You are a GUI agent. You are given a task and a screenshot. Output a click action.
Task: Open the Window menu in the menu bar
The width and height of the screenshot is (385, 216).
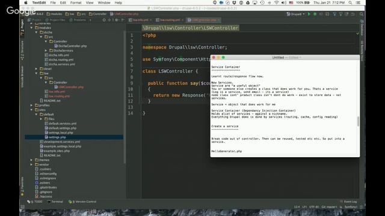[104, 2]
